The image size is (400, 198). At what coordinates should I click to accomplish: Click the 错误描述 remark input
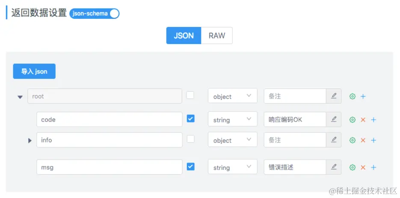point(295,167)
